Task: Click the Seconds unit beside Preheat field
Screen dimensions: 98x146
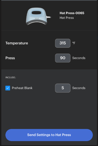Action: (79, 88)
